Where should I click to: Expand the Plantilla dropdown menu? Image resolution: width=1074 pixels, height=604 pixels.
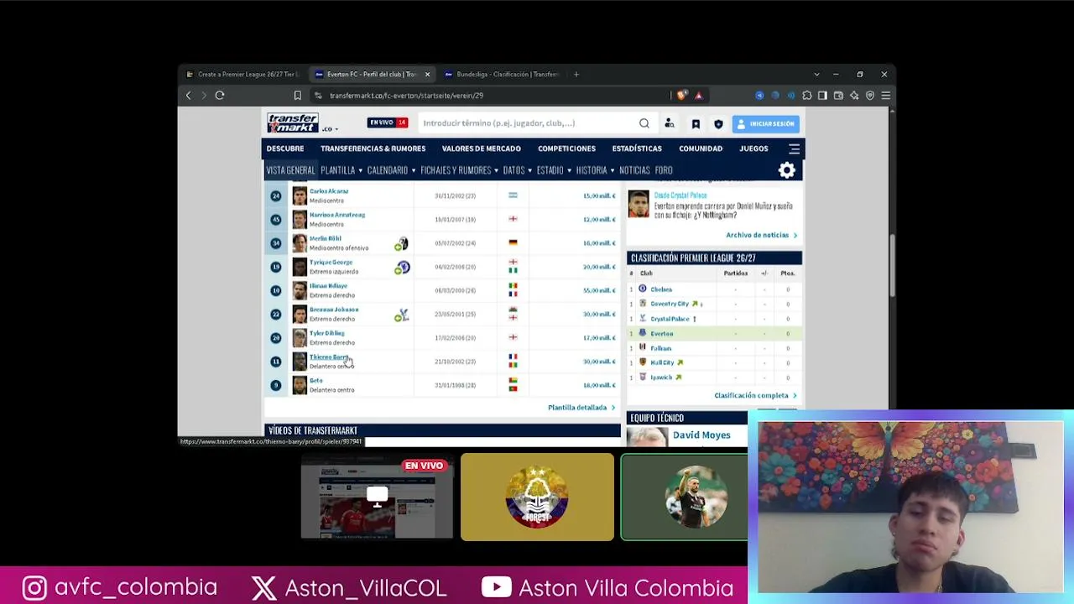pyautogui.click(x=341, y=170)
